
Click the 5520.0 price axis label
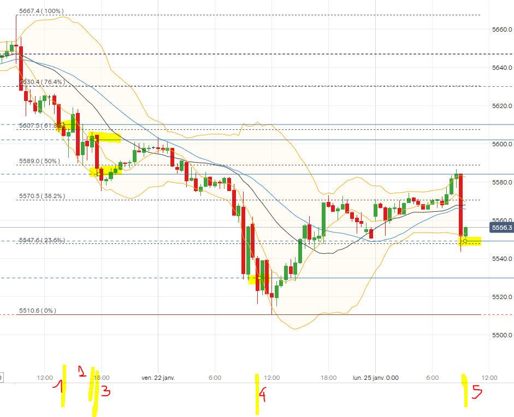502,297
